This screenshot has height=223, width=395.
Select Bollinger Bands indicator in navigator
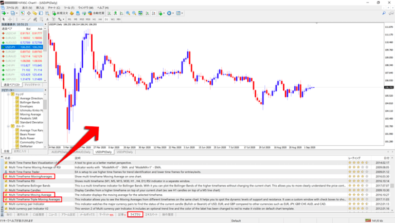[x=31, y=103]
